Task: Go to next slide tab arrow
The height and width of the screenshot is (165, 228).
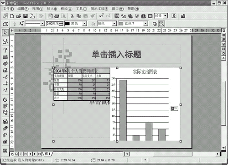Action: click(x=35, y=154)
